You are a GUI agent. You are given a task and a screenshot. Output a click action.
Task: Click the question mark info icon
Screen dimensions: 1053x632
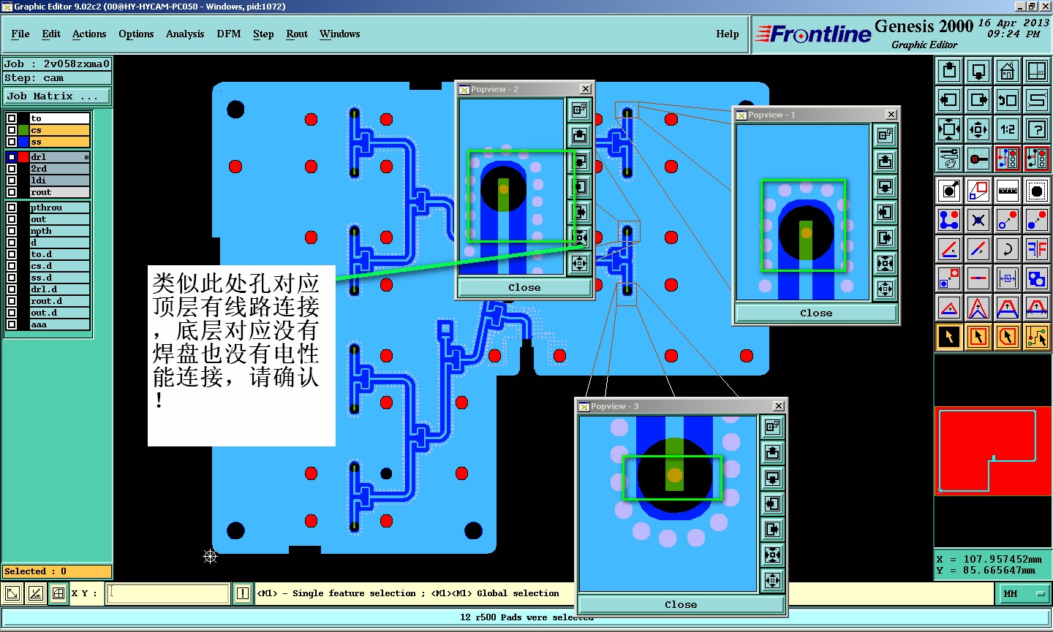[1037, 129]
